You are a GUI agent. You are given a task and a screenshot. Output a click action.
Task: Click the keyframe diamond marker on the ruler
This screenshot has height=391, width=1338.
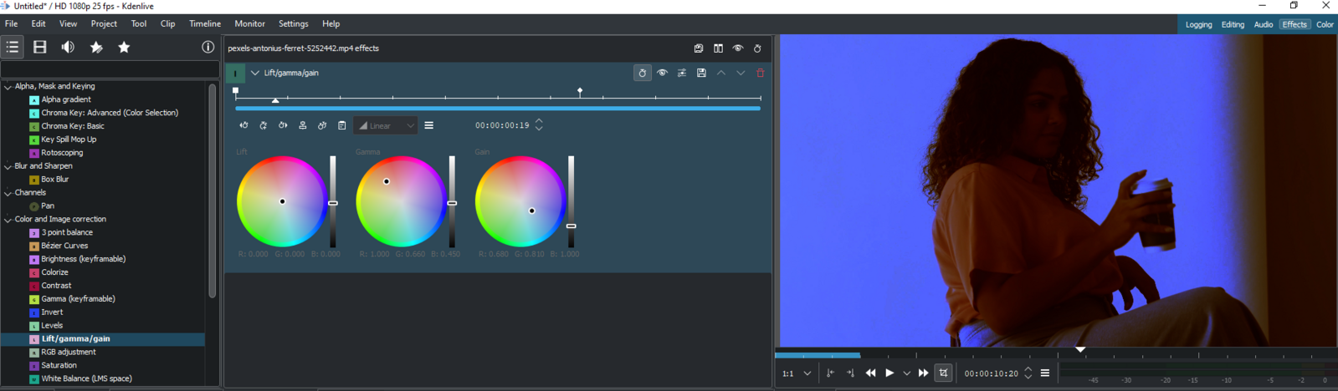580,90
